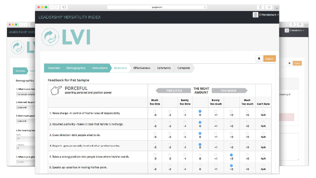Viewport: 316px width, 178px height.
Task: Click the Can't Rate column header
Action: point(263,104)
